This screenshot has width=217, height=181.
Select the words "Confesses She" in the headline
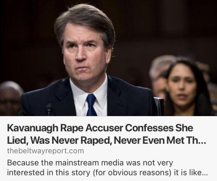tap(159, 128)
